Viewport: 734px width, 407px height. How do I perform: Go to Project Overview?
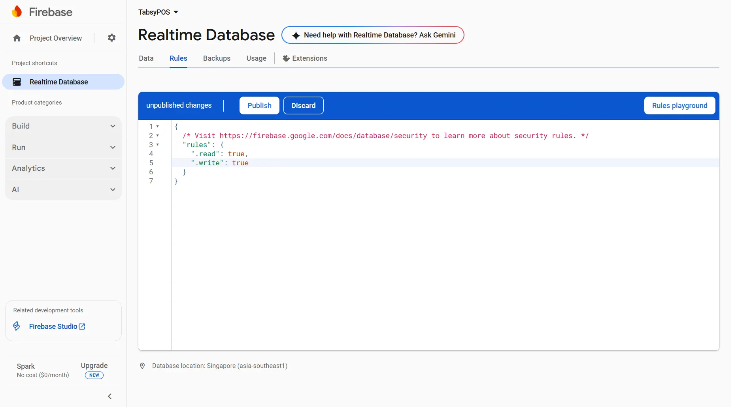click(x=56, y=38)
